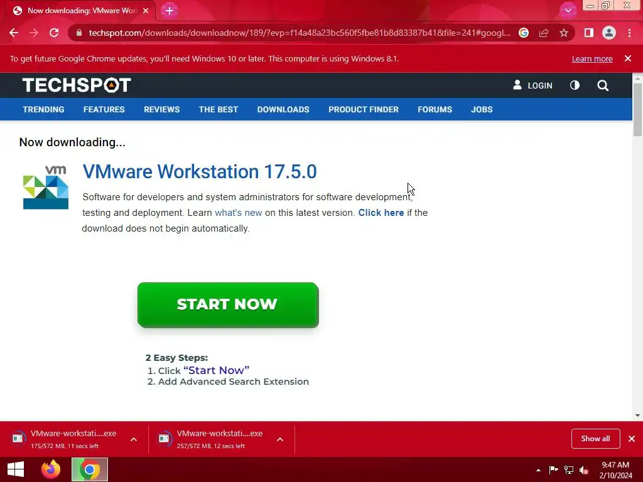Click the share page icon
Screen dimensions: 643x482
pos(544,33)
